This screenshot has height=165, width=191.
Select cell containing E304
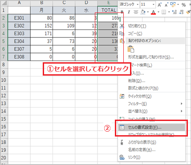coord(19,41)
